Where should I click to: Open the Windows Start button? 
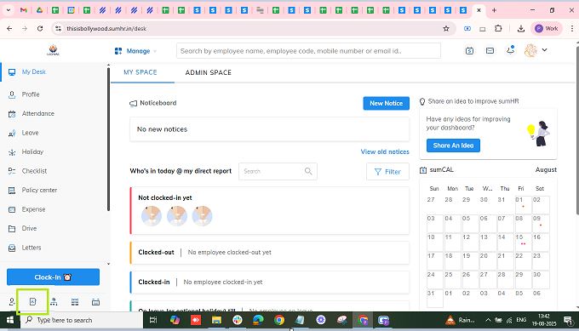[x=9, y=320]
